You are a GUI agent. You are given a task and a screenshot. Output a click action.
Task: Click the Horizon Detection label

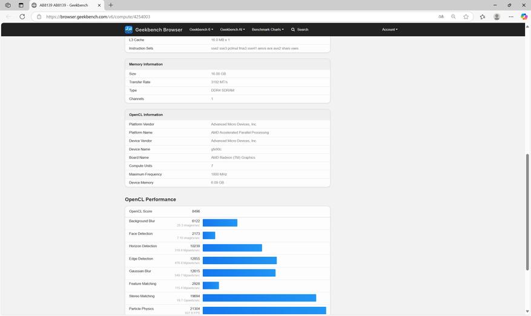click(143, 247)
